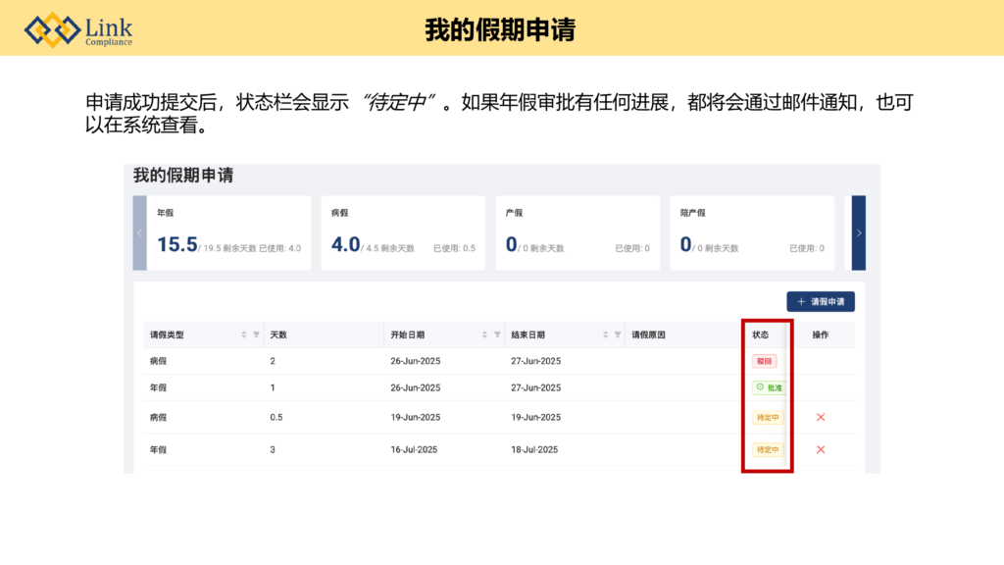Image resolution: width=1004 pixels, height=565 pixels.
Task: Click the 待定中 status on the 19-Jun-2025 row
Action: coord(768,417)
